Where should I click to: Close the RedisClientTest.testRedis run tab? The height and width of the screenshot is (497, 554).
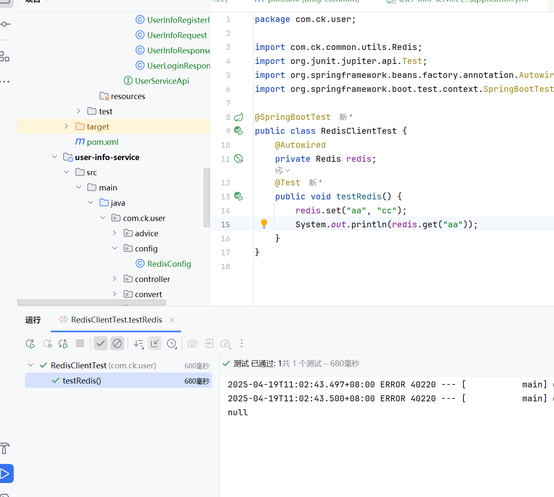(x=172, y=320)
